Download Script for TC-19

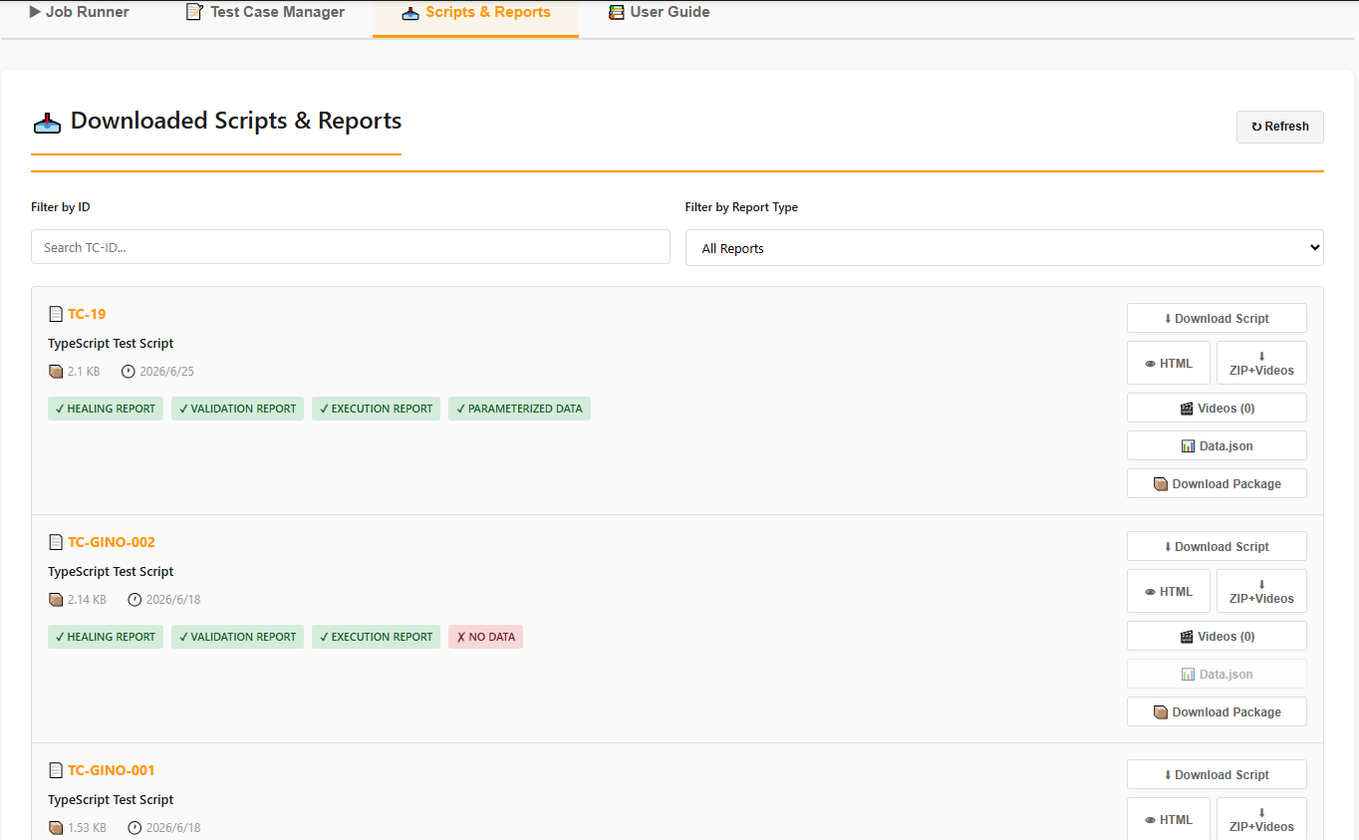pyautogui.click(x=1217, y=319)
